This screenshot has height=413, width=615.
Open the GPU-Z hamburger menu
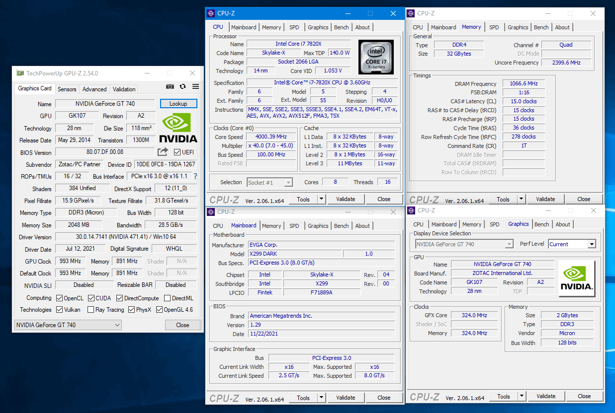196,86
